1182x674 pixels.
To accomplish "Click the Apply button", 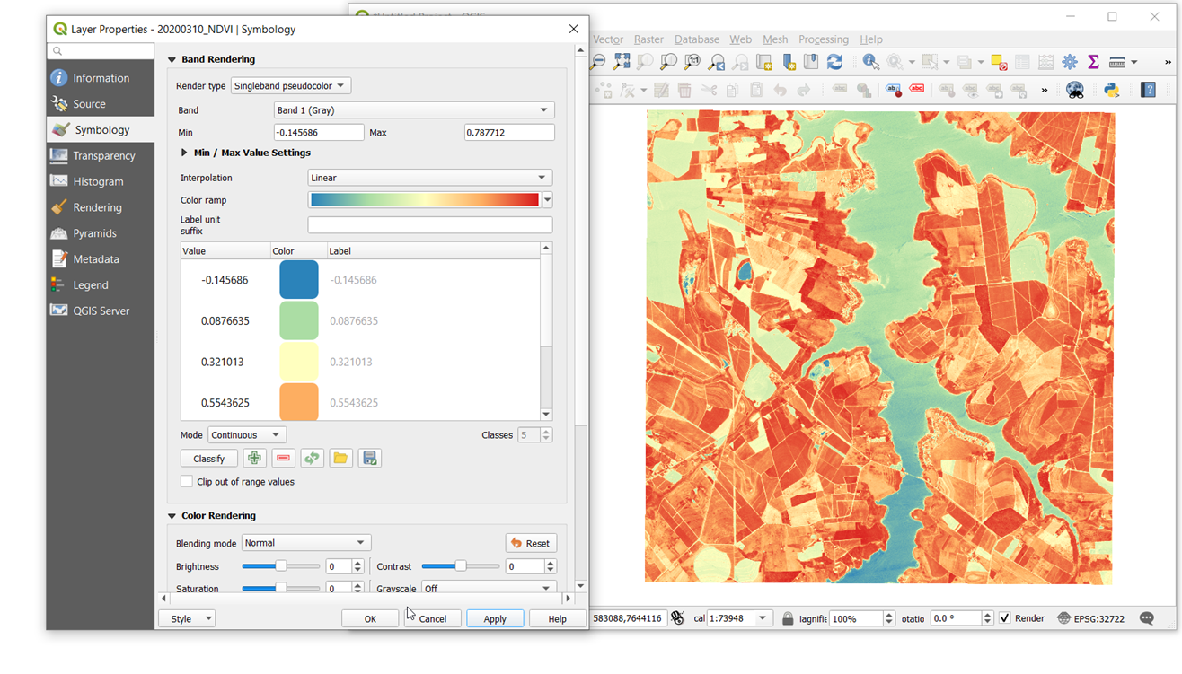I will tap(495, 618).
